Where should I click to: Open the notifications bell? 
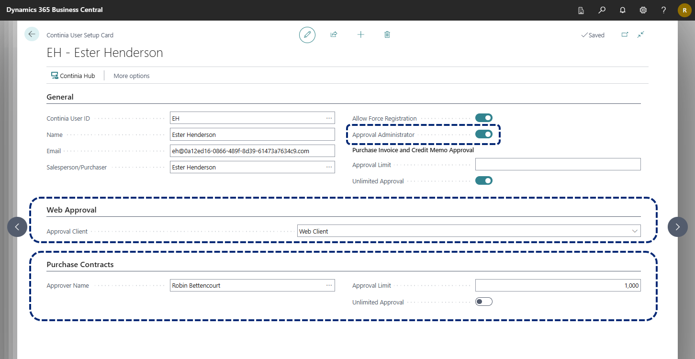[623, 10]
